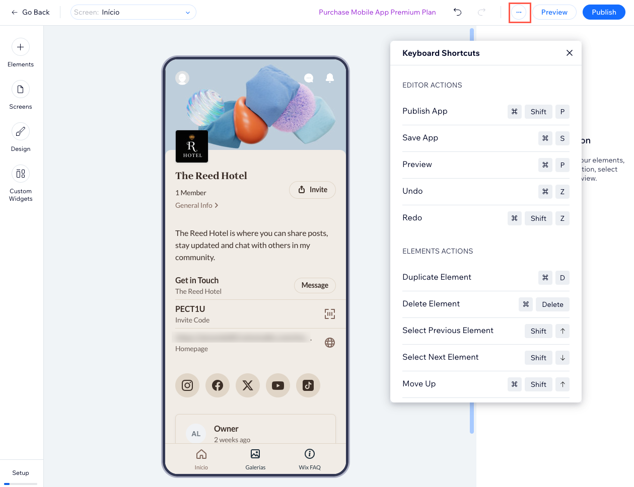Tap the YouTube icon in the app preview
634x487 pixels.
(x=278, y=385)
